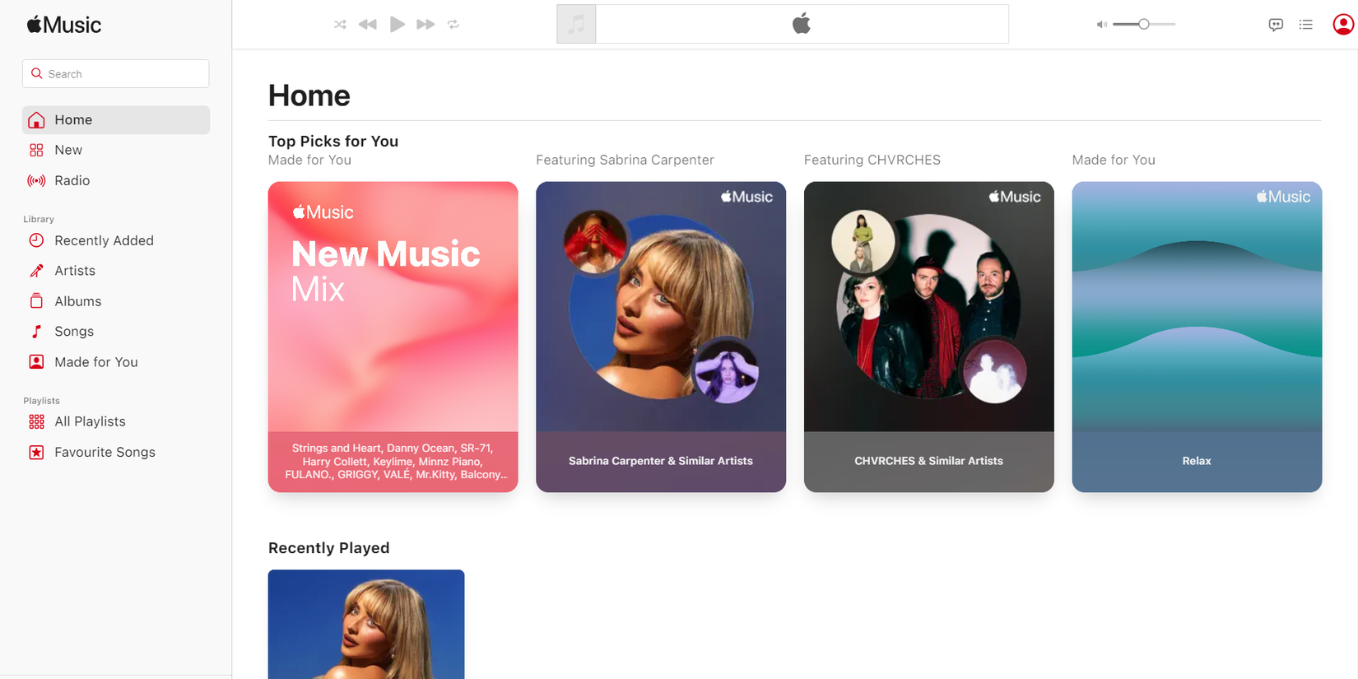
Task: Click the Apple logo in now playing display
Action: pyautogui.click(x=802, y=24)
